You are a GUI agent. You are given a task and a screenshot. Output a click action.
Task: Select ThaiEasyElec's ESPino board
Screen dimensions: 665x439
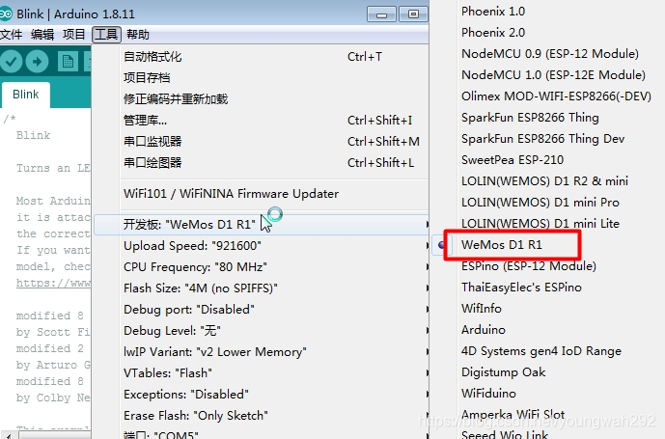(521, 288)
